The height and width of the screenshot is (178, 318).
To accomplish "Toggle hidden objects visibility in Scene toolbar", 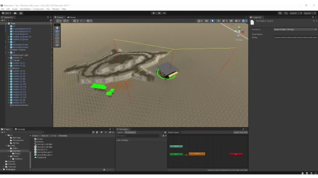I will pyautogui.click(x=231, y=21).
